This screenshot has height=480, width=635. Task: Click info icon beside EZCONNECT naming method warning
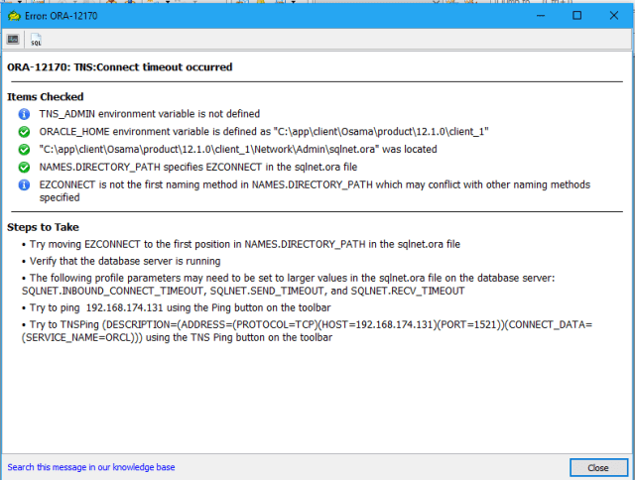[x=24, y=183]
